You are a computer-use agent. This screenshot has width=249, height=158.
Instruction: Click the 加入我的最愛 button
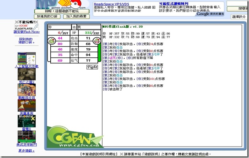click(76, 17)
